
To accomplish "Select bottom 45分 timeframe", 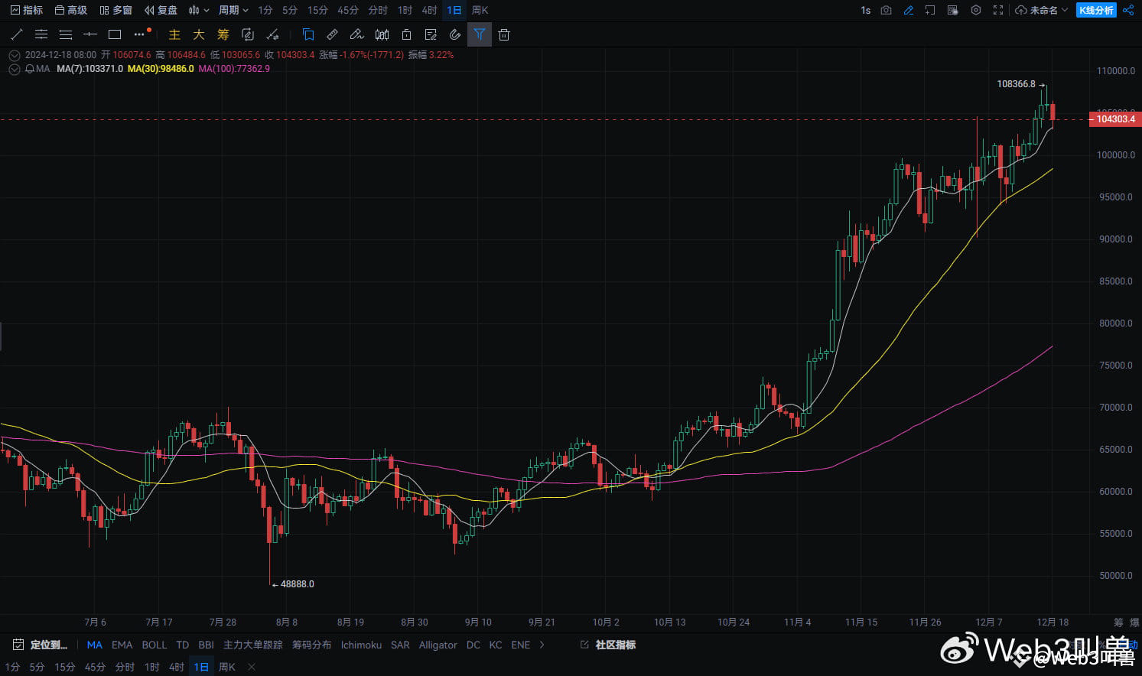I will (95, 667).
